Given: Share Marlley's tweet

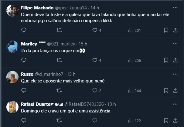Looking at the screenshot, I should [x=175, y=60].
